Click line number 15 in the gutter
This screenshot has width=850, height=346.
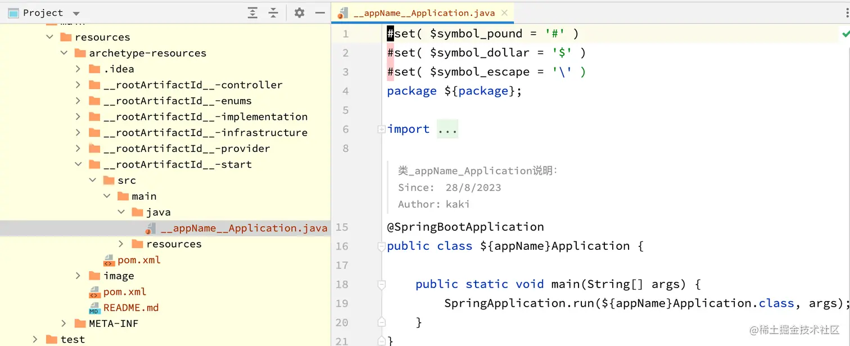pyautogui.click(x=342, y=227)
